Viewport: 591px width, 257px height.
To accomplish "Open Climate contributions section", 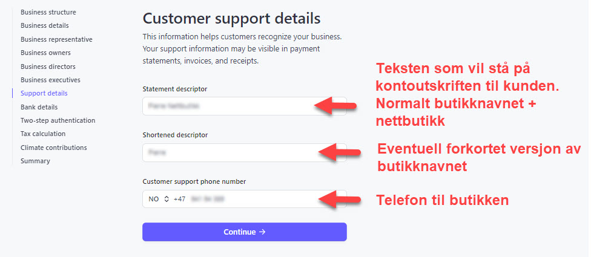I will tap(54, 148).
